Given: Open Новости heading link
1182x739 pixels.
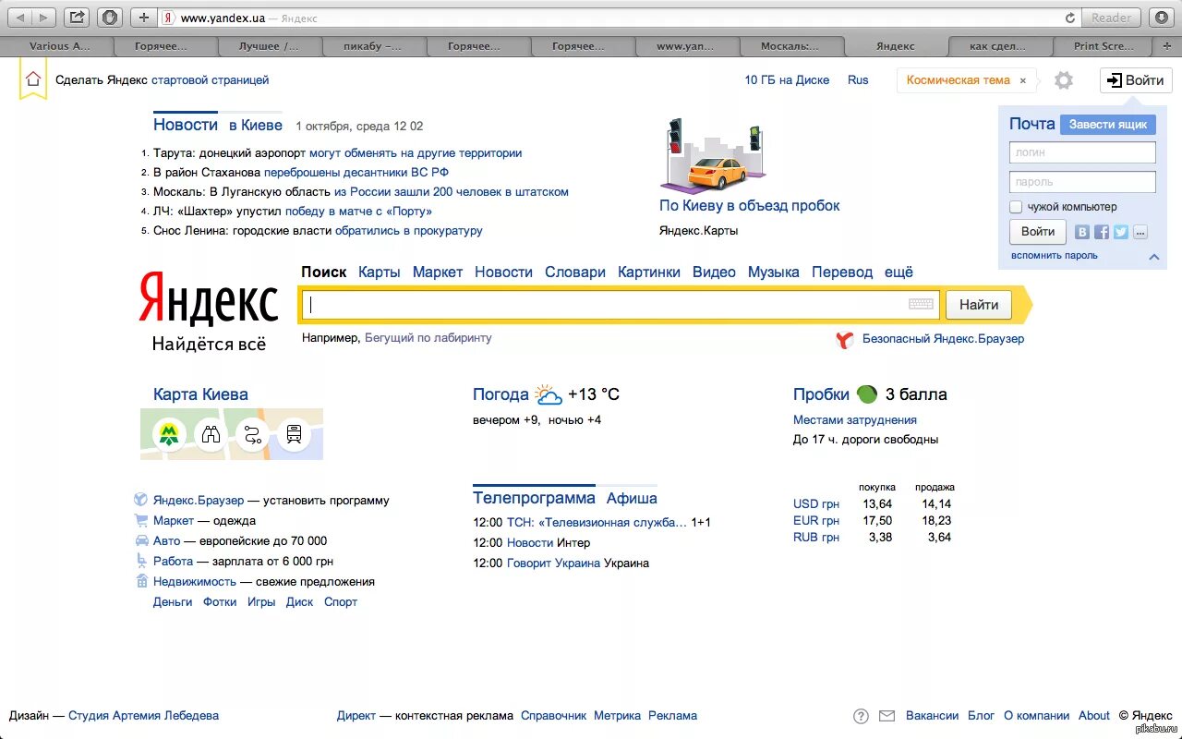Looking at the screenshot, I should click(186, 125).
